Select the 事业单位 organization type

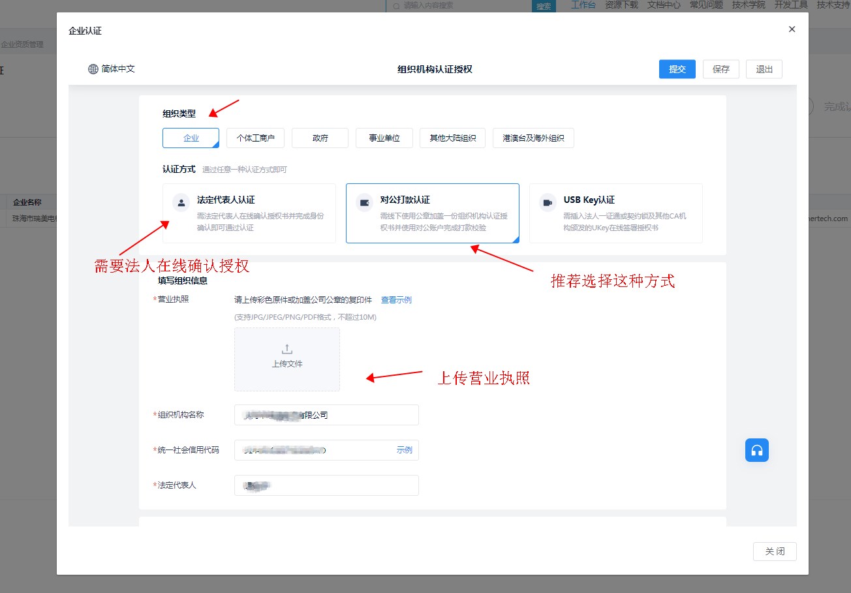tap(384, 138)
